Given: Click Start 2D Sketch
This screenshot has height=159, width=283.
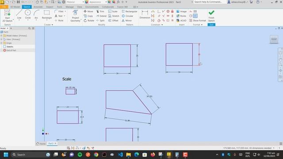Looking at the screenshot, I should point(8,16).
